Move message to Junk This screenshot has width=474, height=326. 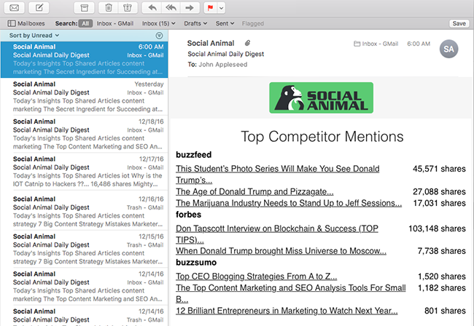tap(128, 8)
